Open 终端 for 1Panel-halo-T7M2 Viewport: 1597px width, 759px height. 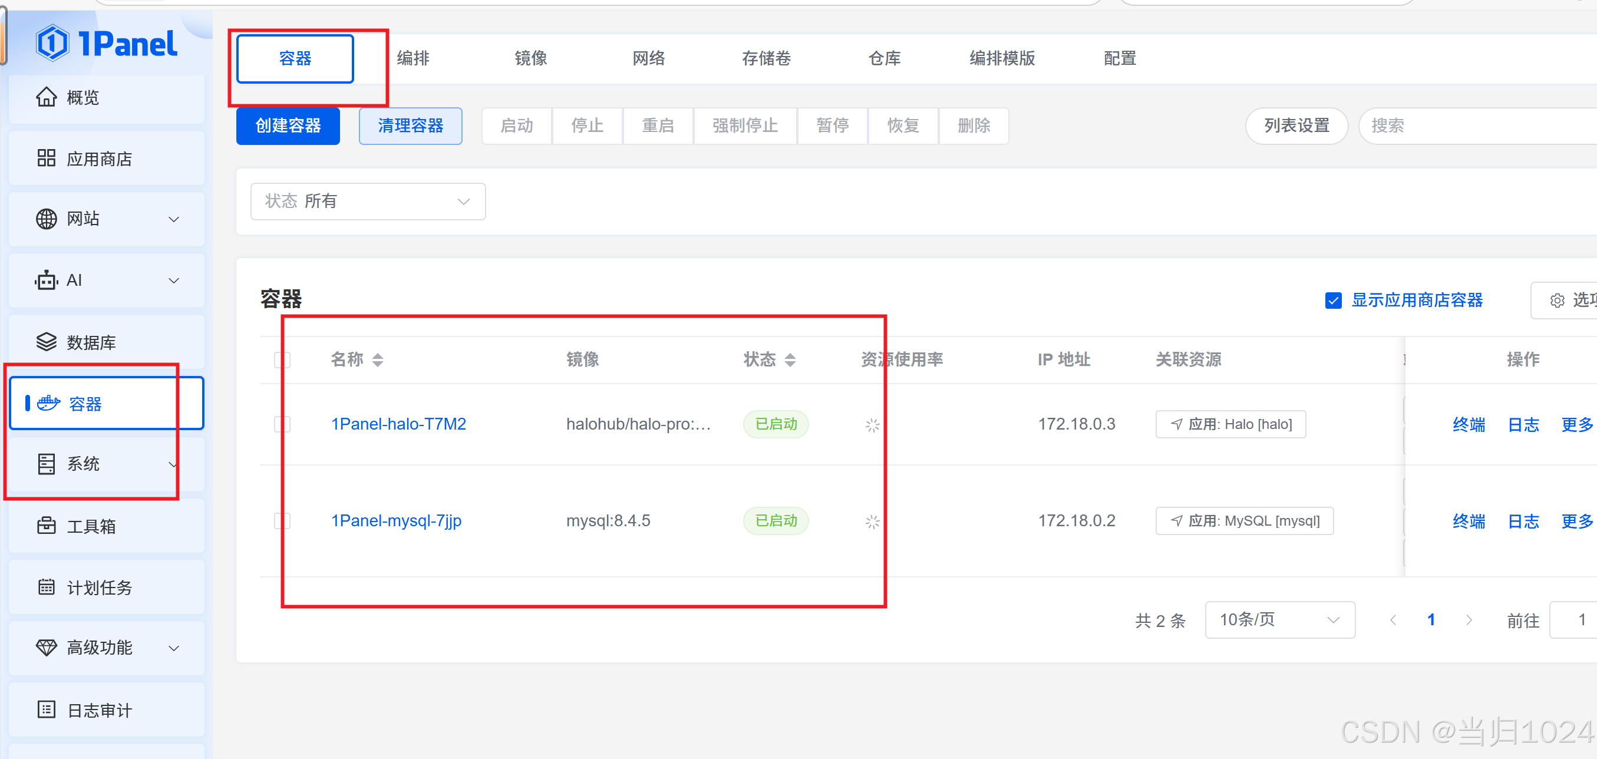(1469, 425)
